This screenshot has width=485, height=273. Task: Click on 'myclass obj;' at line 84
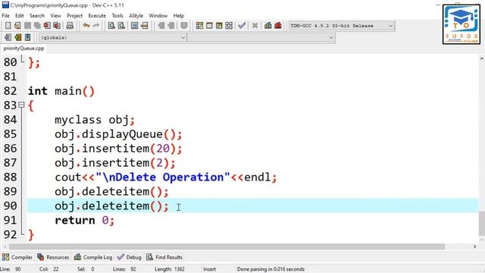click(x=95, y=120)
